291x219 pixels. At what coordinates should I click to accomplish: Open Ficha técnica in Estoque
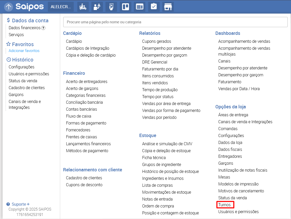pyautogui.click(x=154, y=158)
